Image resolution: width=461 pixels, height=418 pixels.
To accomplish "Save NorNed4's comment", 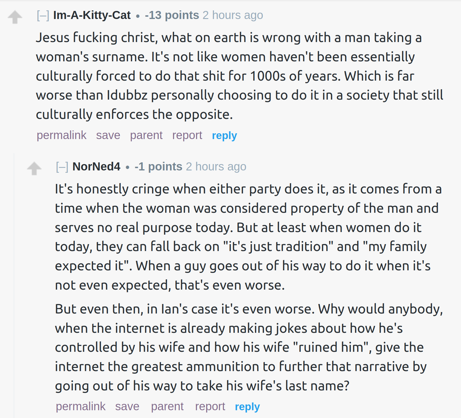I will (127, 406).
